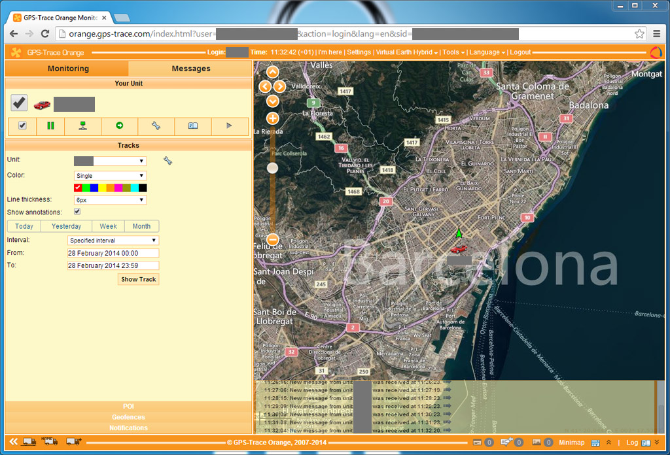Toggle the large unit checkbox next to the car

point(19,103)
